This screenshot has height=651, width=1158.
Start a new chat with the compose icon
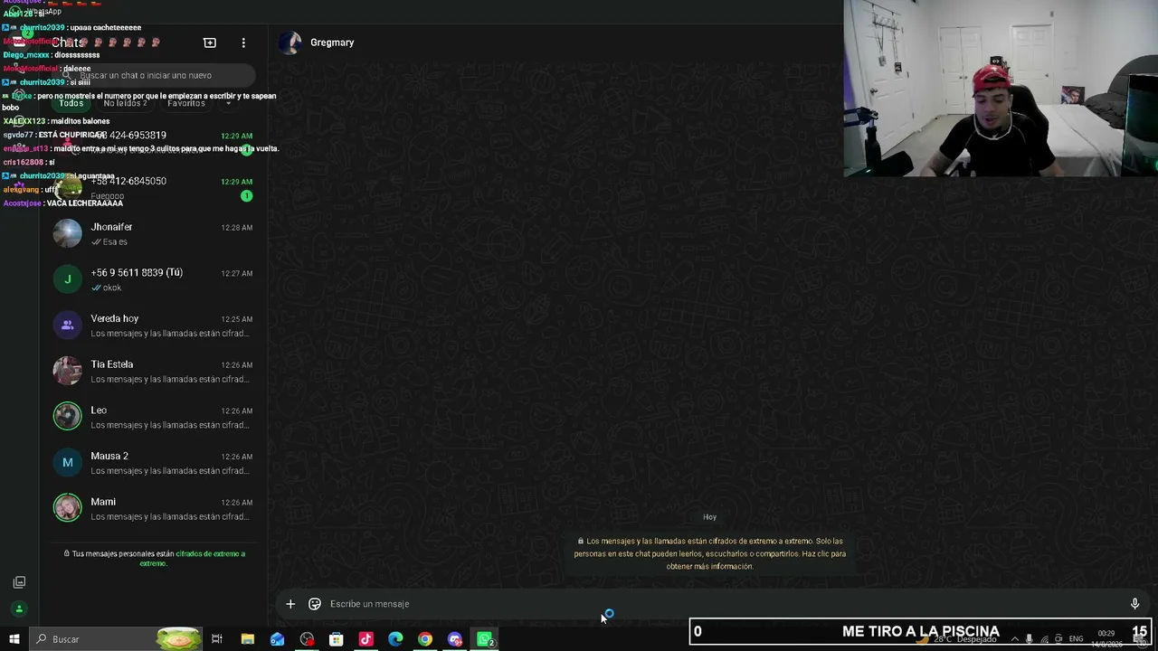point(210,42)
